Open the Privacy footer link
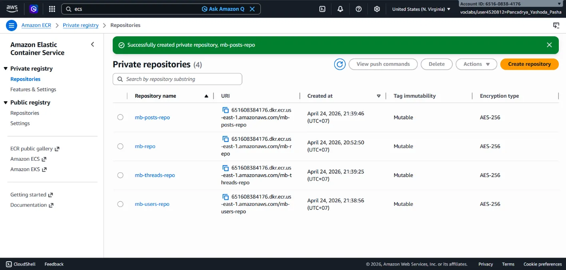This screenshot has width=566, height=270. click(x=486, y=264)
